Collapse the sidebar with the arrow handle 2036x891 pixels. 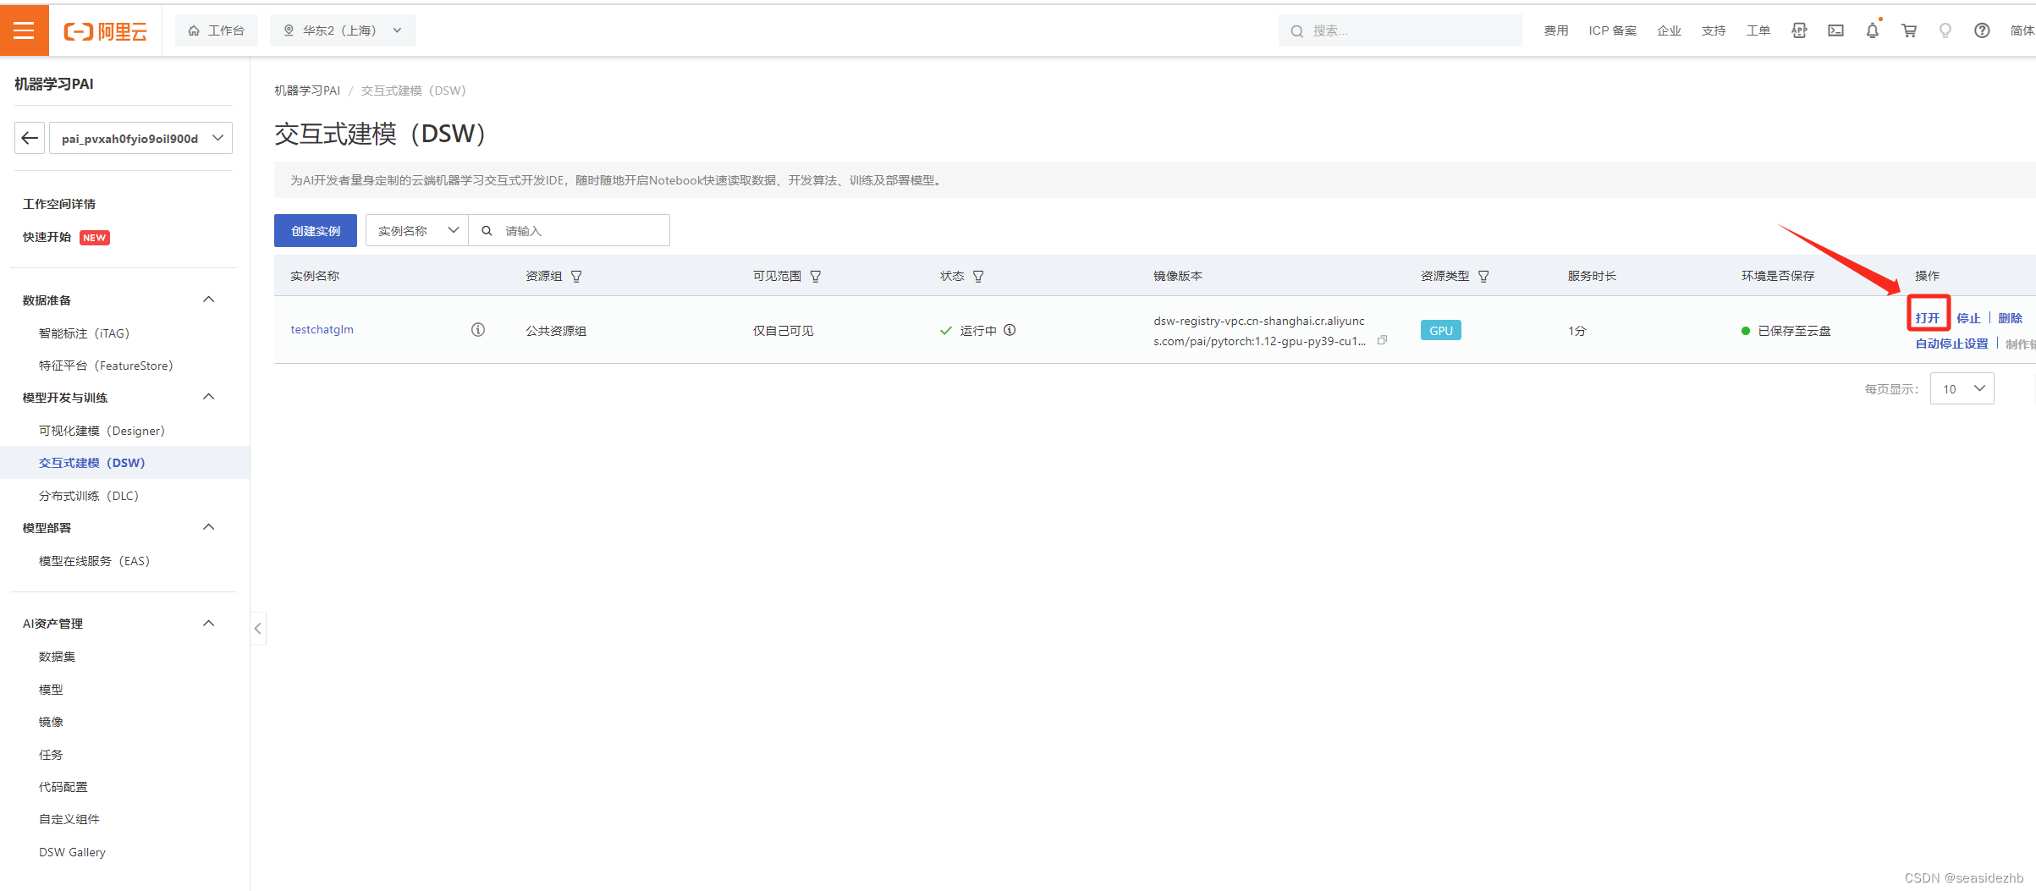[x=258, y=629]
